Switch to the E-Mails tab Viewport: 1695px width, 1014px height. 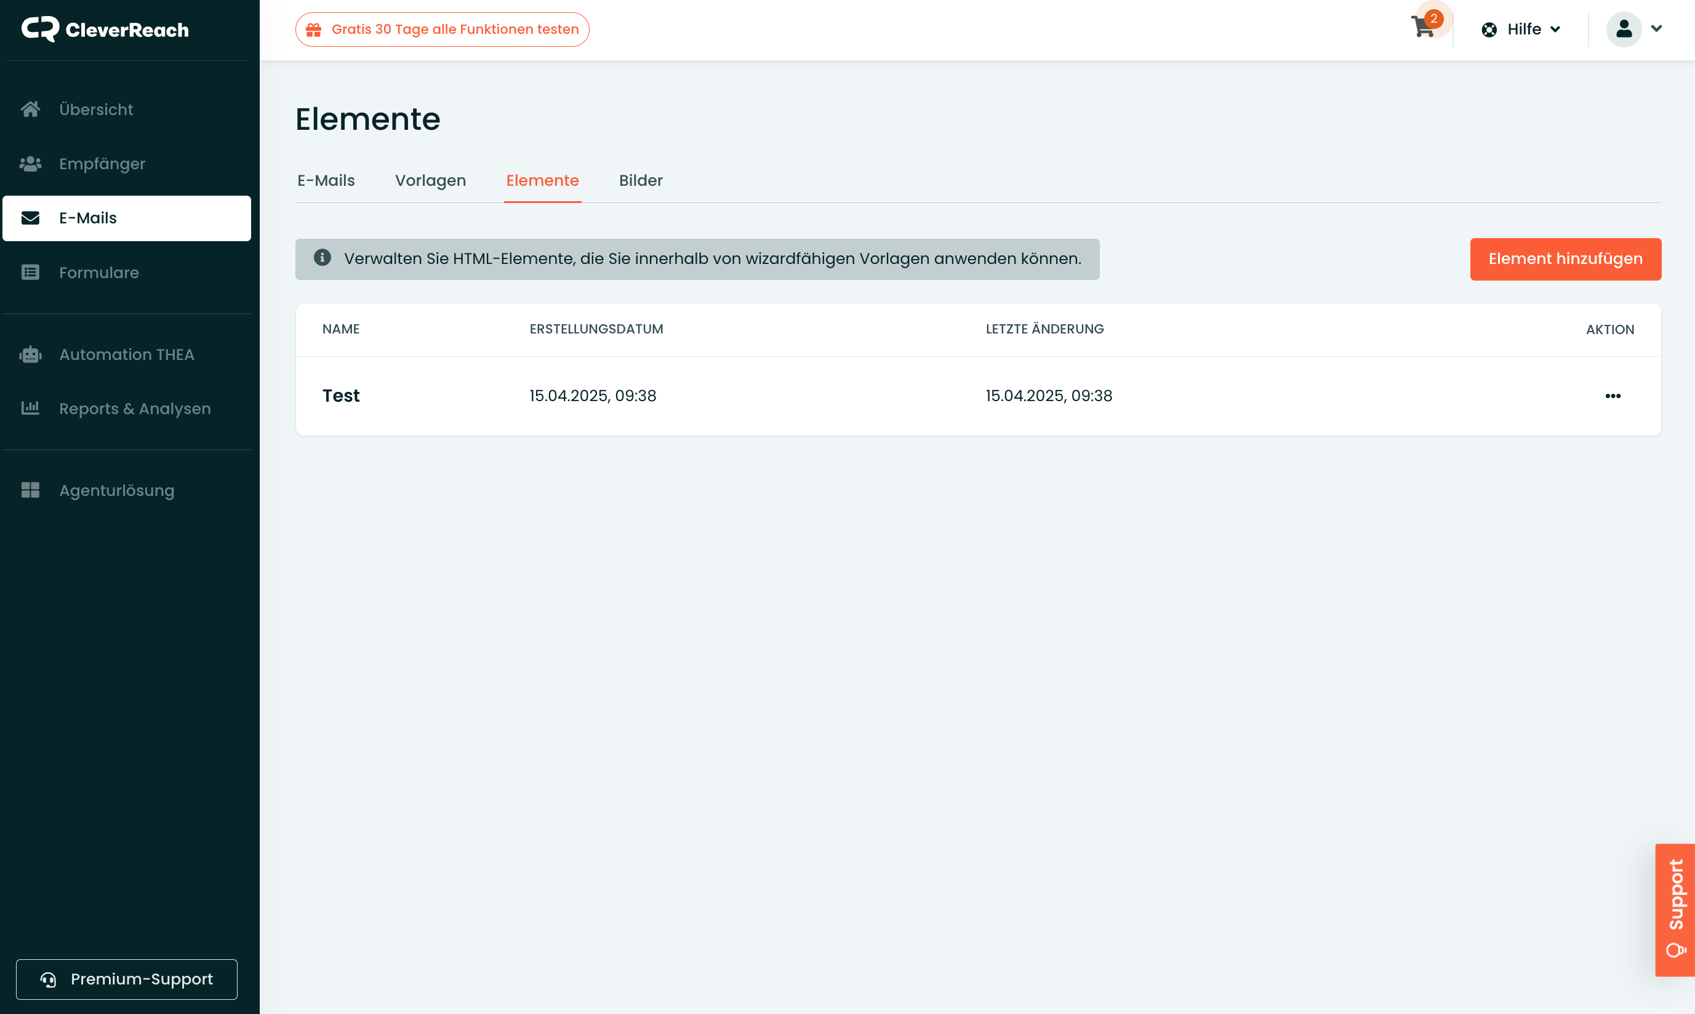tap(326, 180)
